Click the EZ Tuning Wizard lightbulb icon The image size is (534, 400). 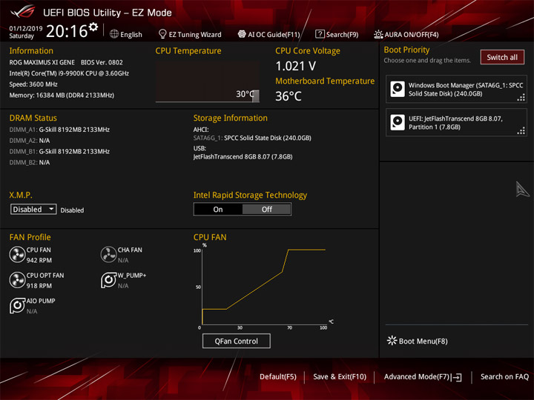click(162, 34)
